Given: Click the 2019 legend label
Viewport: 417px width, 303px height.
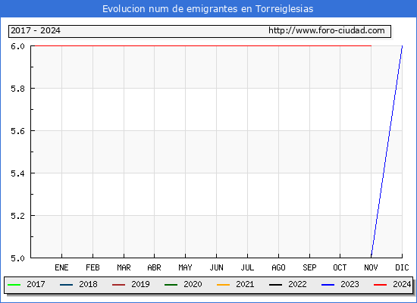Looking at the screenshot, I should [141, 284].
